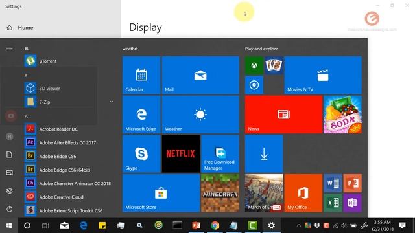
Task: Open Pictures from Start sidebar
Action: click(10, 173)
